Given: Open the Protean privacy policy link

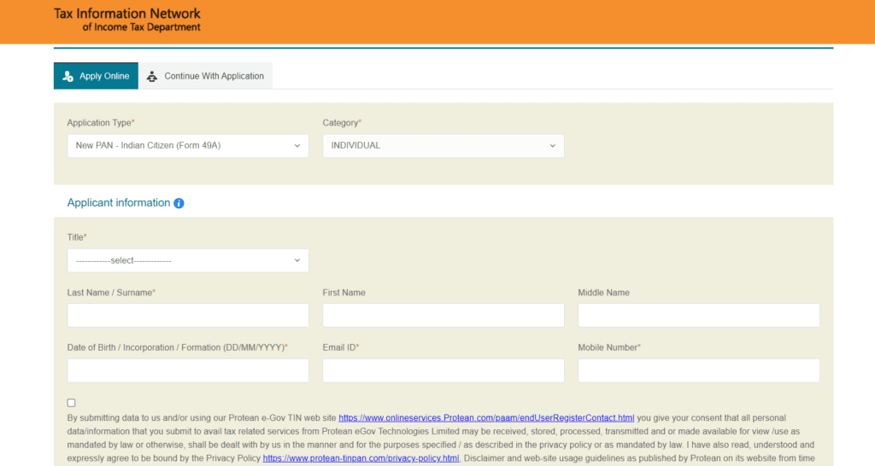Looking at the screenshot, I should tap(361, 458).
